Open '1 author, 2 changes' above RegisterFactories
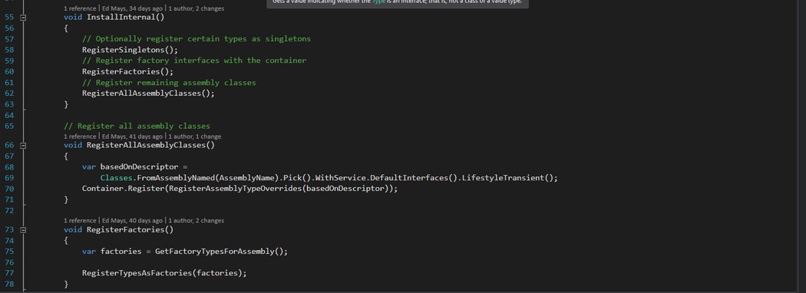 click(196, 221)
